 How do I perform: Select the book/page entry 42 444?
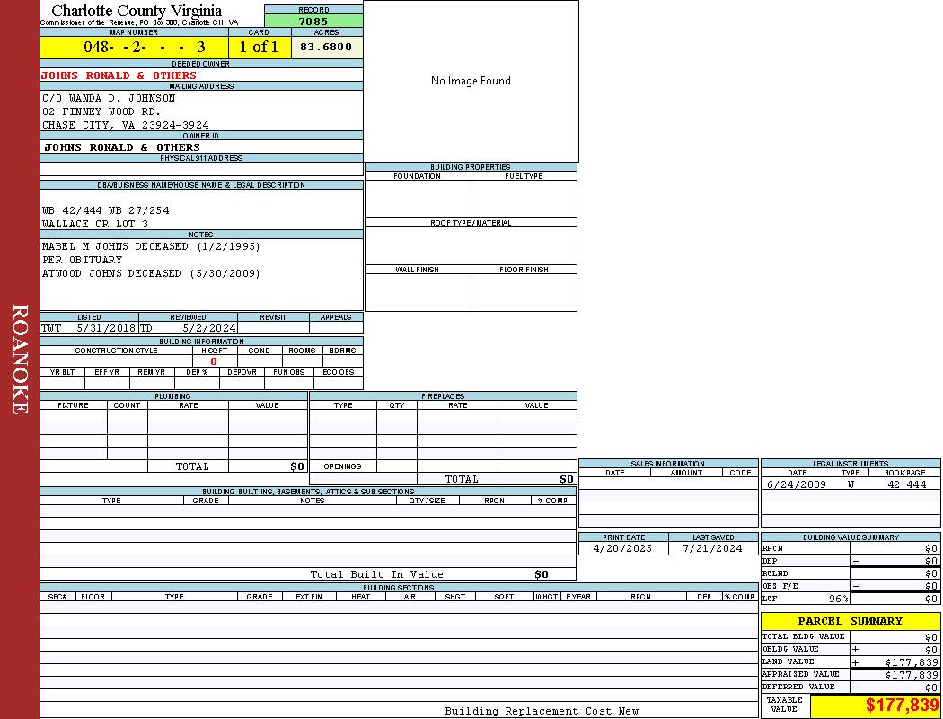[x=906, y=484]
